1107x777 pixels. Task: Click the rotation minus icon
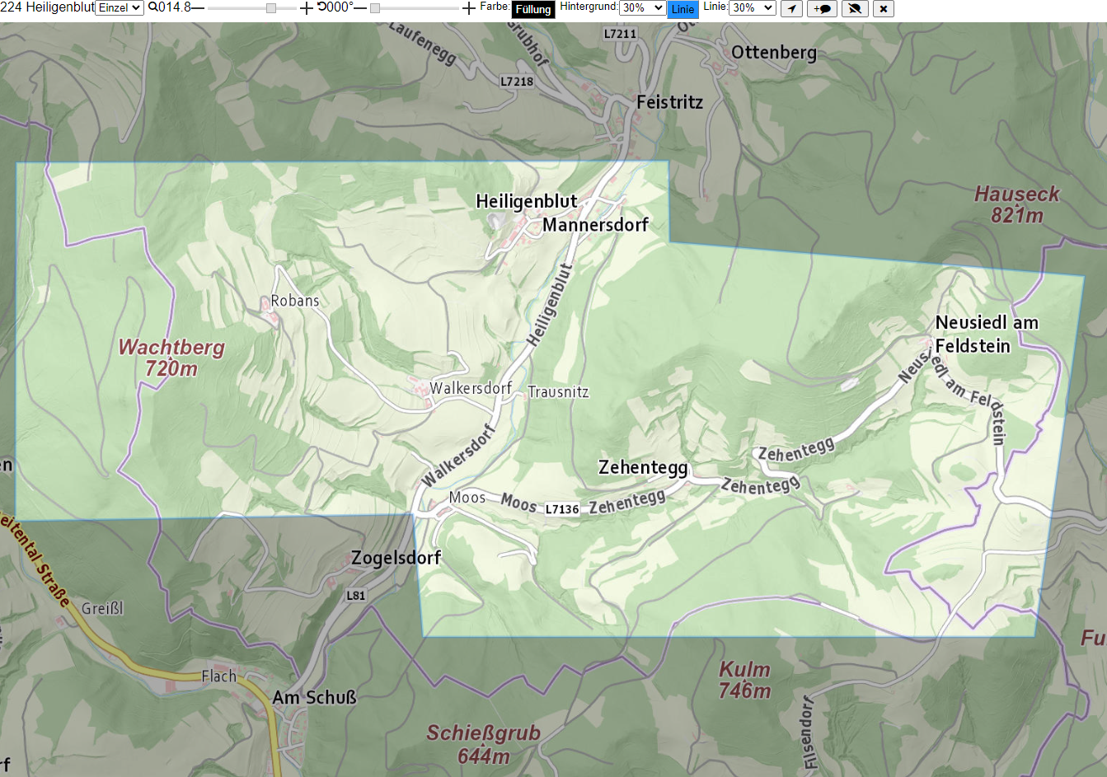pyautogui.click(x=360, y=7)
